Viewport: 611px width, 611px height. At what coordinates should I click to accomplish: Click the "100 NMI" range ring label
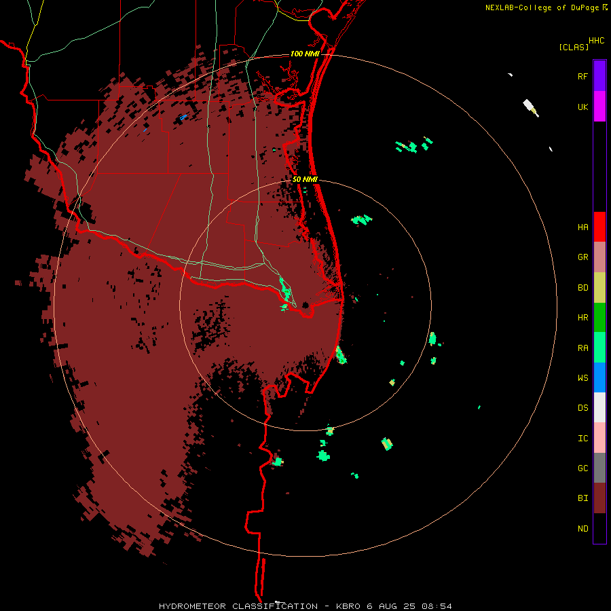pyautogui.click(x=305, y=54)
